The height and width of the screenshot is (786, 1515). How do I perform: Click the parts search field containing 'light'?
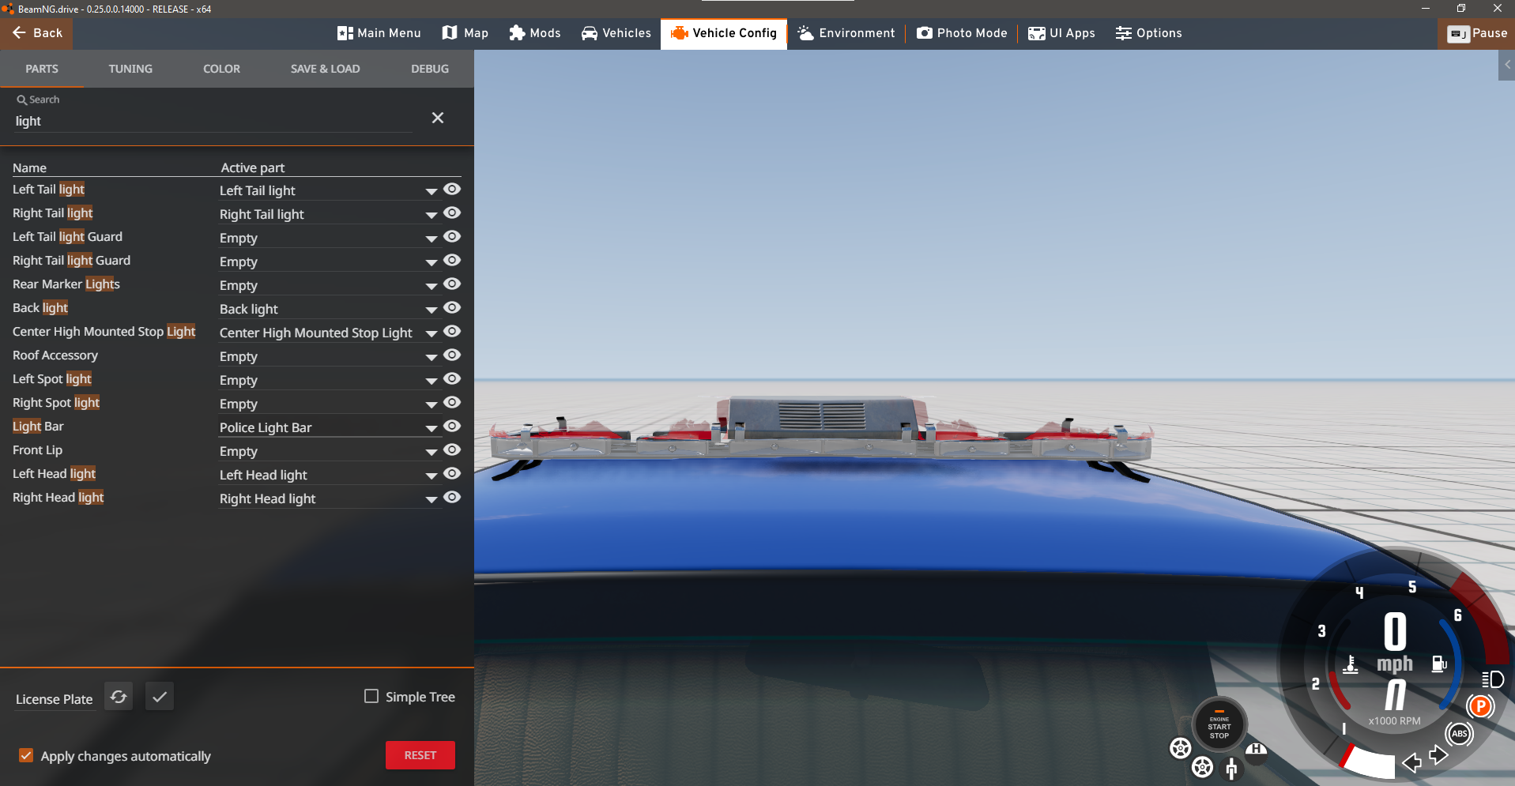[x=213, y=121]
